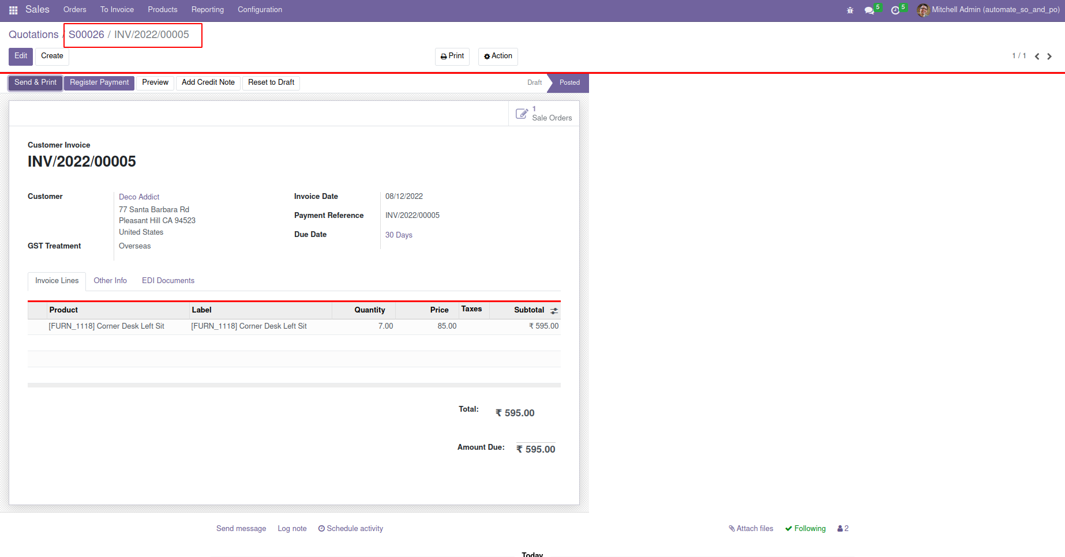Open the 30 Days payment term link

[x=399, y=235]
